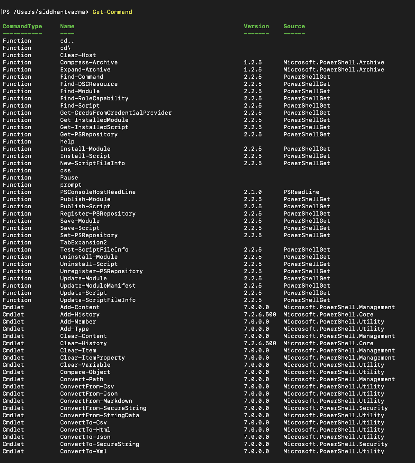The image size is (415, 463).
Task: Click the Compare-Object cmdlet name
Action: tap(85, 372)
